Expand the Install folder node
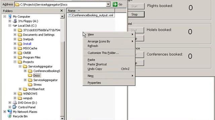215x120 pixels. pyautogui.click(x=15, y=44)
